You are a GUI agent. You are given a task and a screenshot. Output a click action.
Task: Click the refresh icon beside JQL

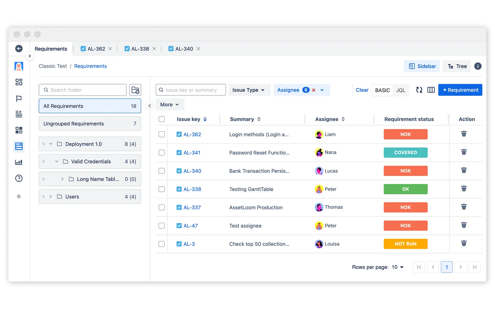click(x=419, y=90)
